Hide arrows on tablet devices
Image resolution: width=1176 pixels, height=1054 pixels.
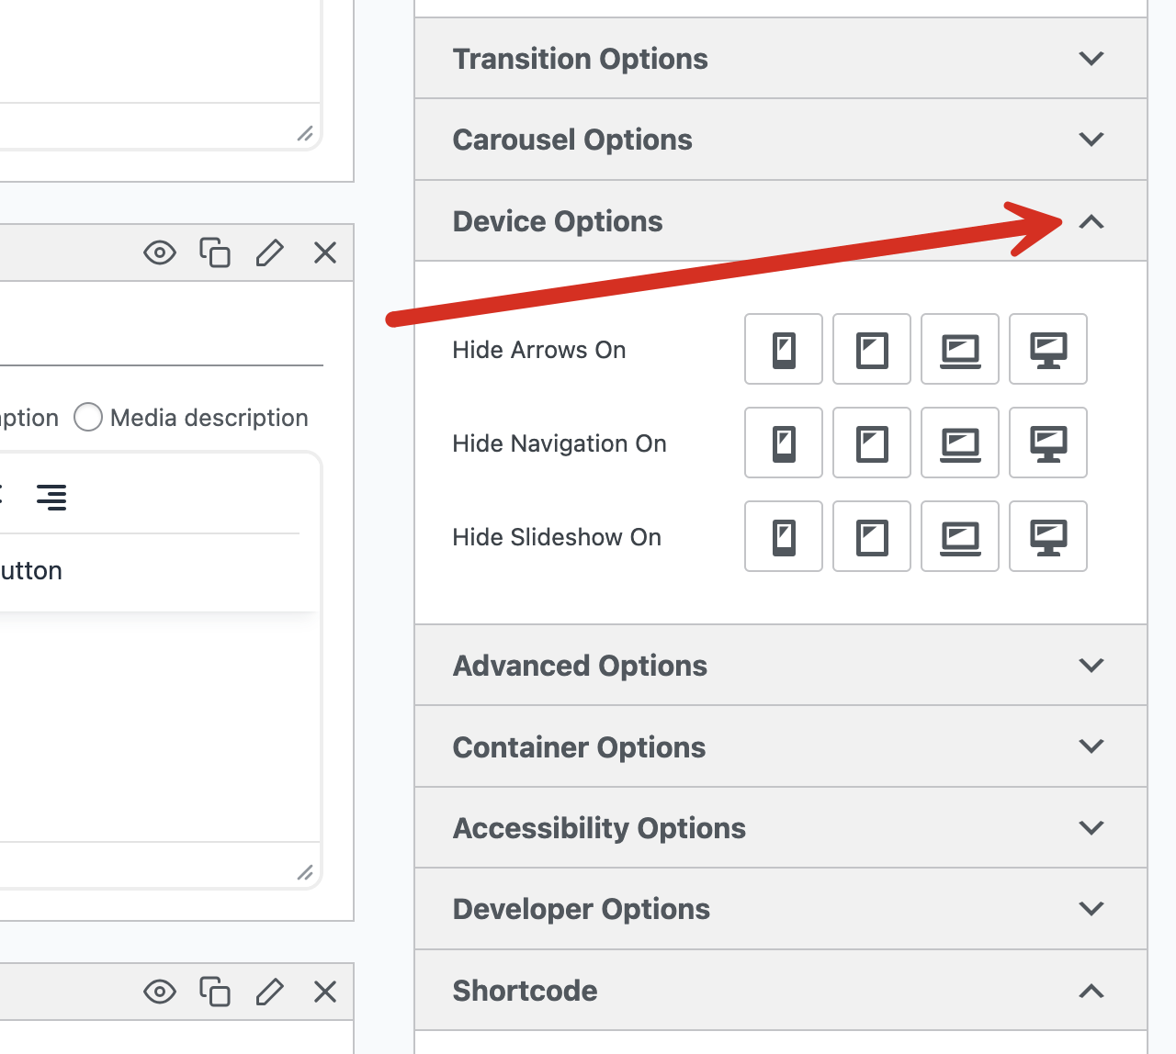click(x=871, y=350)
